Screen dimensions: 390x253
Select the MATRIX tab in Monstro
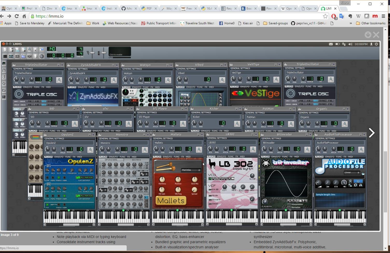tap(137, 160)
